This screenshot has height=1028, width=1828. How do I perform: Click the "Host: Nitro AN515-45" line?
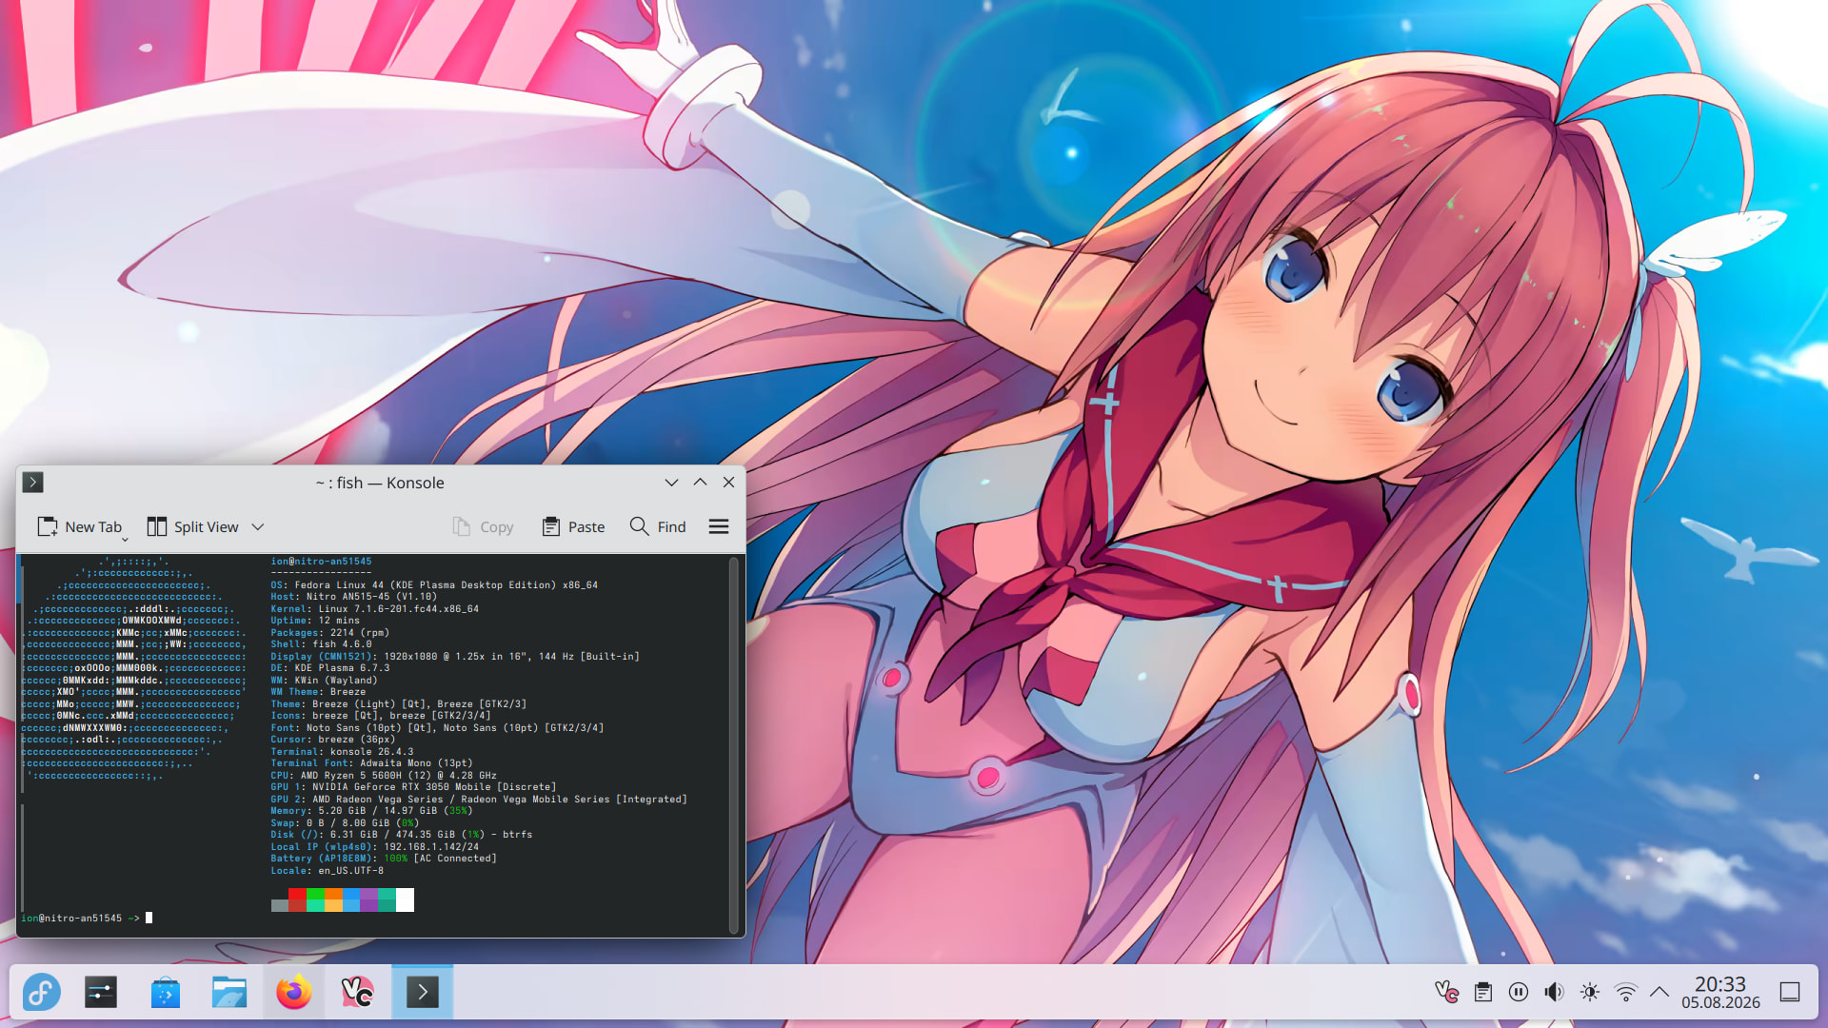pos(353,597)
